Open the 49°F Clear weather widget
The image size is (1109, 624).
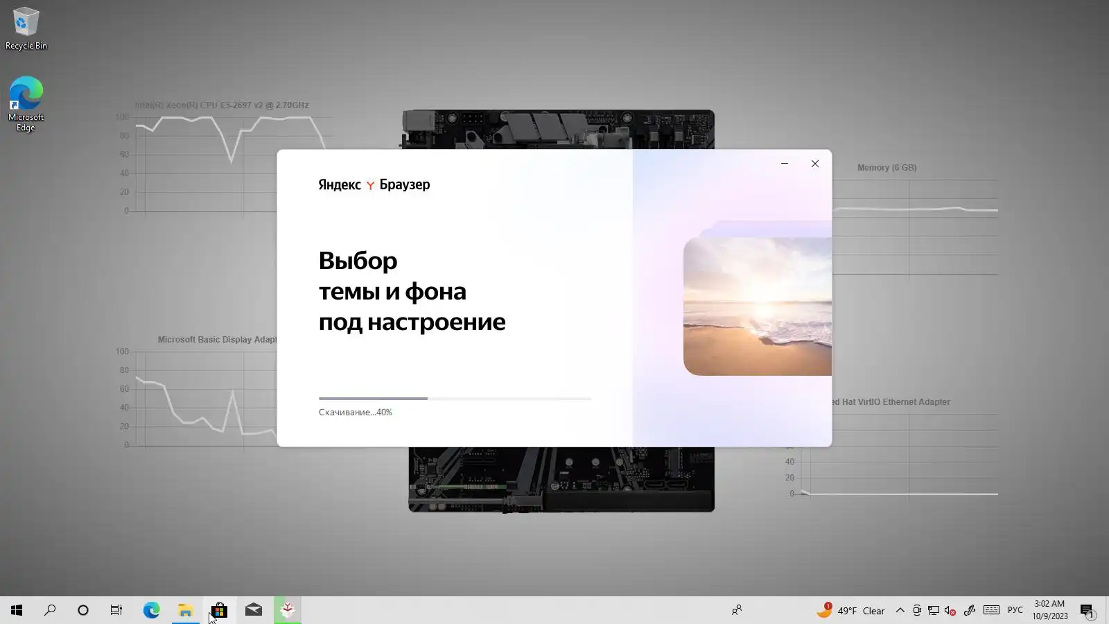click(x=850, y=610)
